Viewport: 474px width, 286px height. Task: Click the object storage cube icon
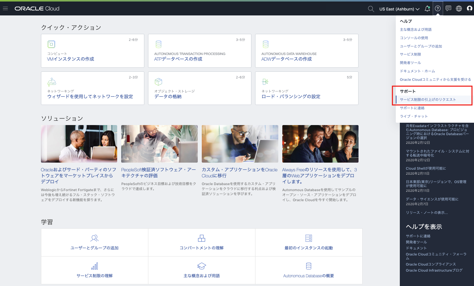coord(158,82)
